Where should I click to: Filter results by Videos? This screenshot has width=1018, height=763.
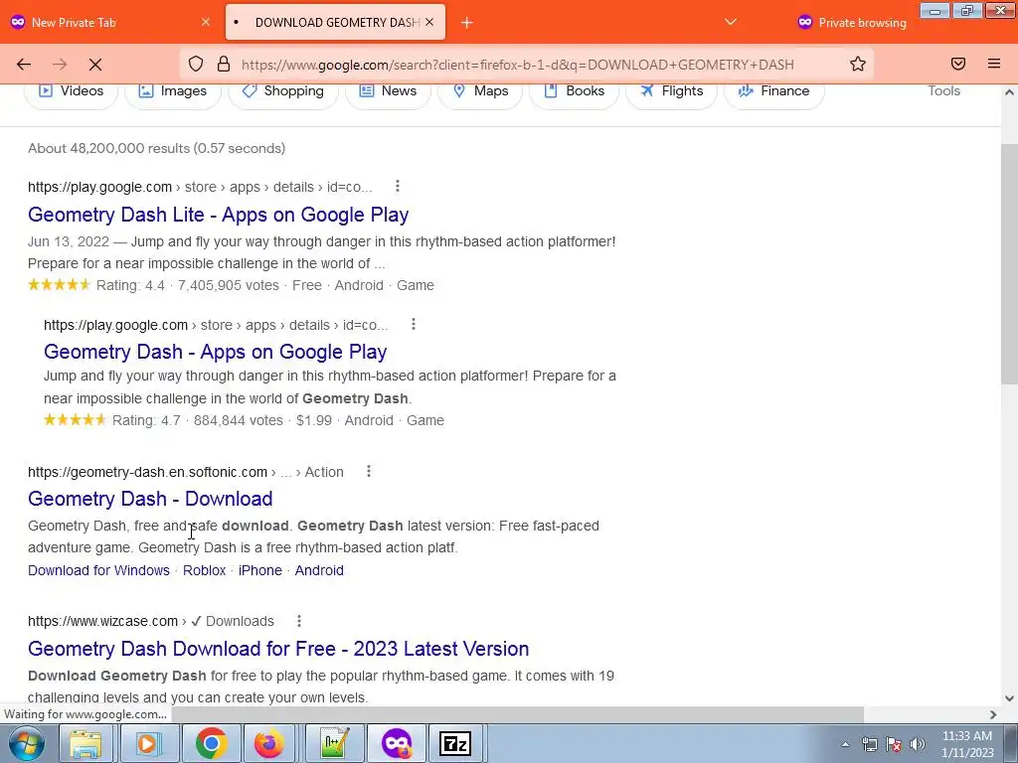71,90
